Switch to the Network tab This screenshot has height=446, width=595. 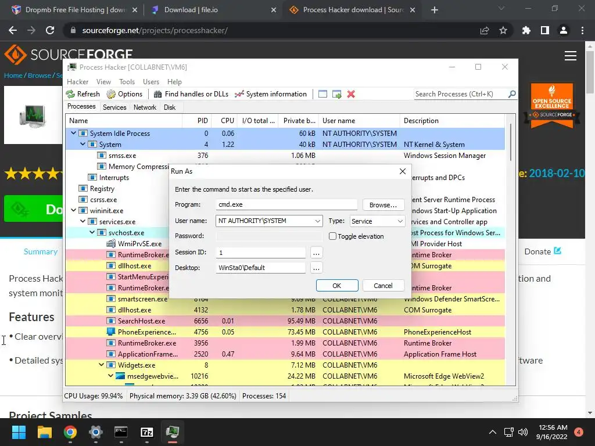pos(145,107)
